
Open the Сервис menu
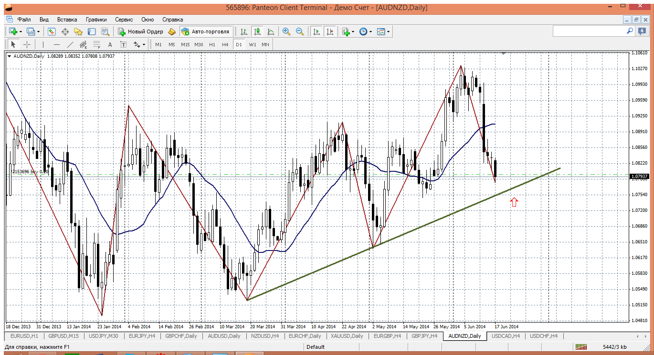[x=124, y=20]
